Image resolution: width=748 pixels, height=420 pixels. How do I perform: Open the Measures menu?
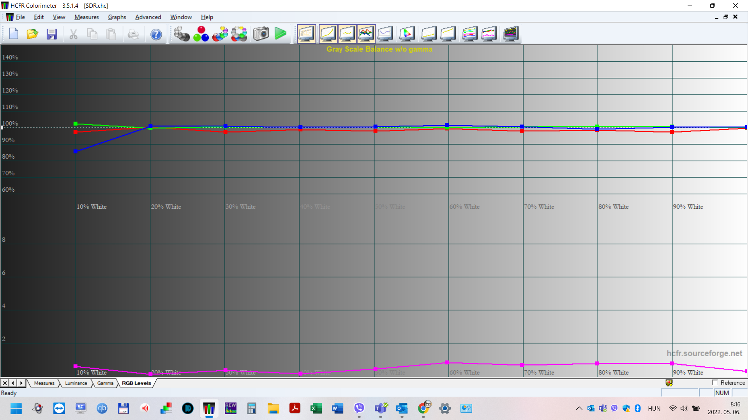(x=86, y=17)
